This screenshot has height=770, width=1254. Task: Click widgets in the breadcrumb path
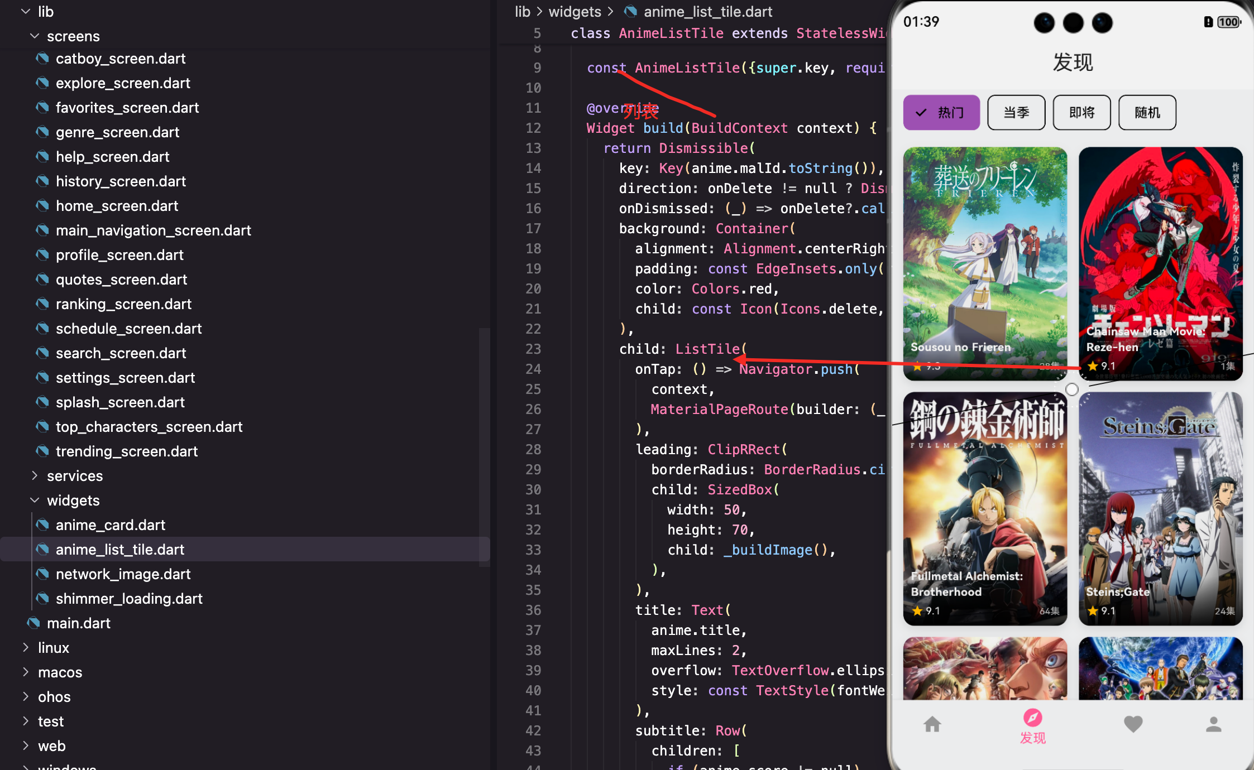click(575, 12)
